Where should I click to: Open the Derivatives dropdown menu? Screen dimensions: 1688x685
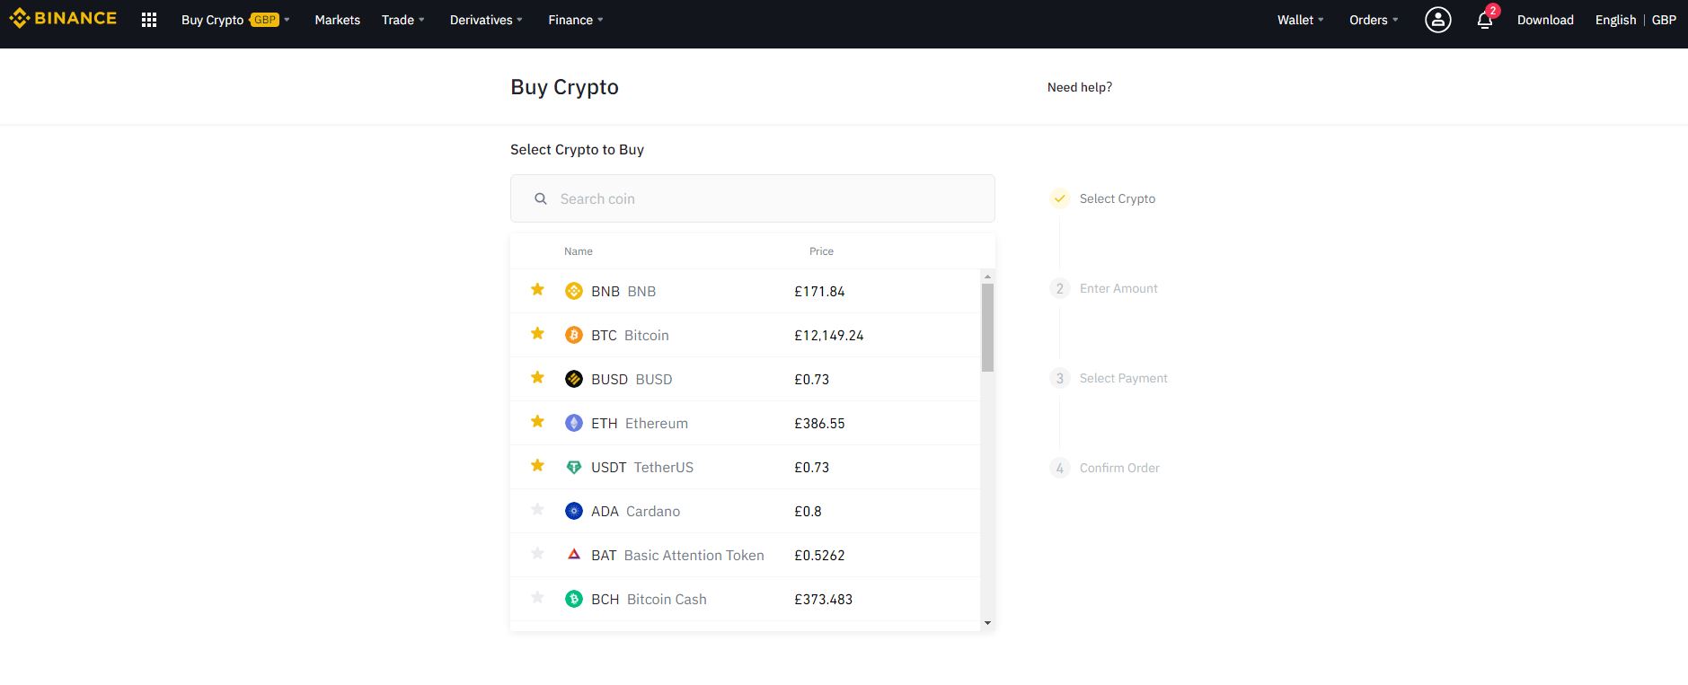[486, 20]
